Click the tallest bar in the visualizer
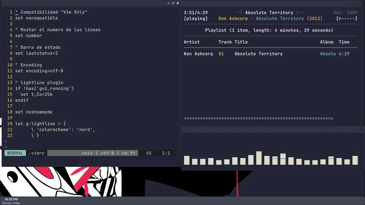The height and width of the screenshot is (205, 365). tap(259, 158)
